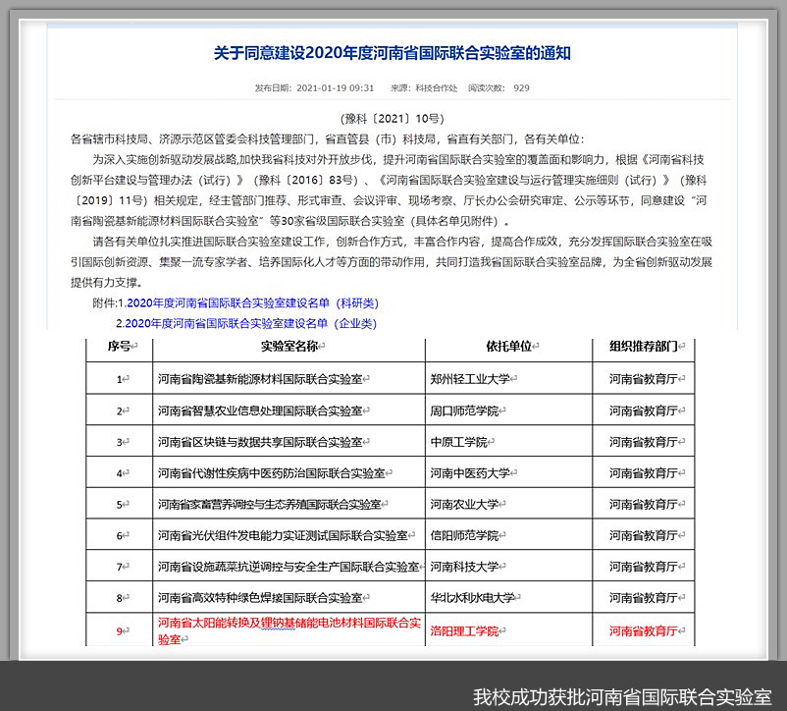Click the caption 我校成功获批河南省国际联合实验室

click(x=621, y=696)
